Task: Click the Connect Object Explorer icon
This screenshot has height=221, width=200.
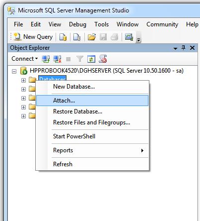Action: [46, 59]
